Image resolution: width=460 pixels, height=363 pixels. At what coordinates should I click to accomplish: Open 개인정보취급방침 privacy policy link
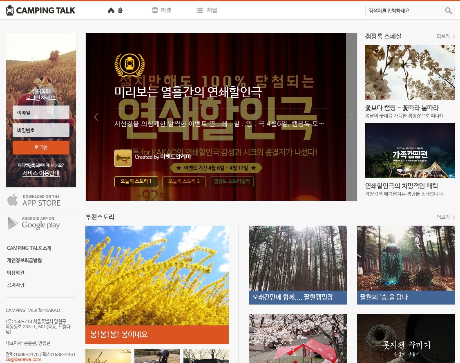[25, 260]
